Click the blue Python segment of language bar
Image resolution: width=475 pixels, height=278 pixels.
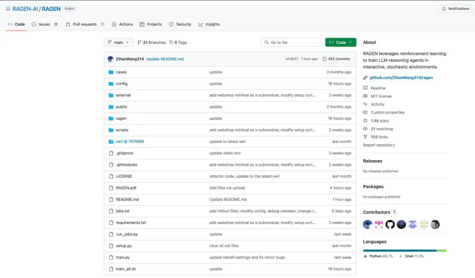pos(399,250)
